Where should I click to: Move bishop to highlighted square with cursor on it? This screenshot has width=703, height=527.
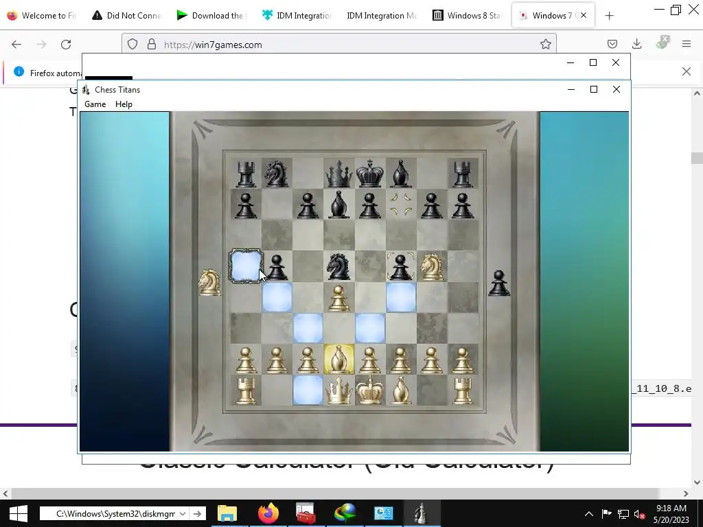246,266
